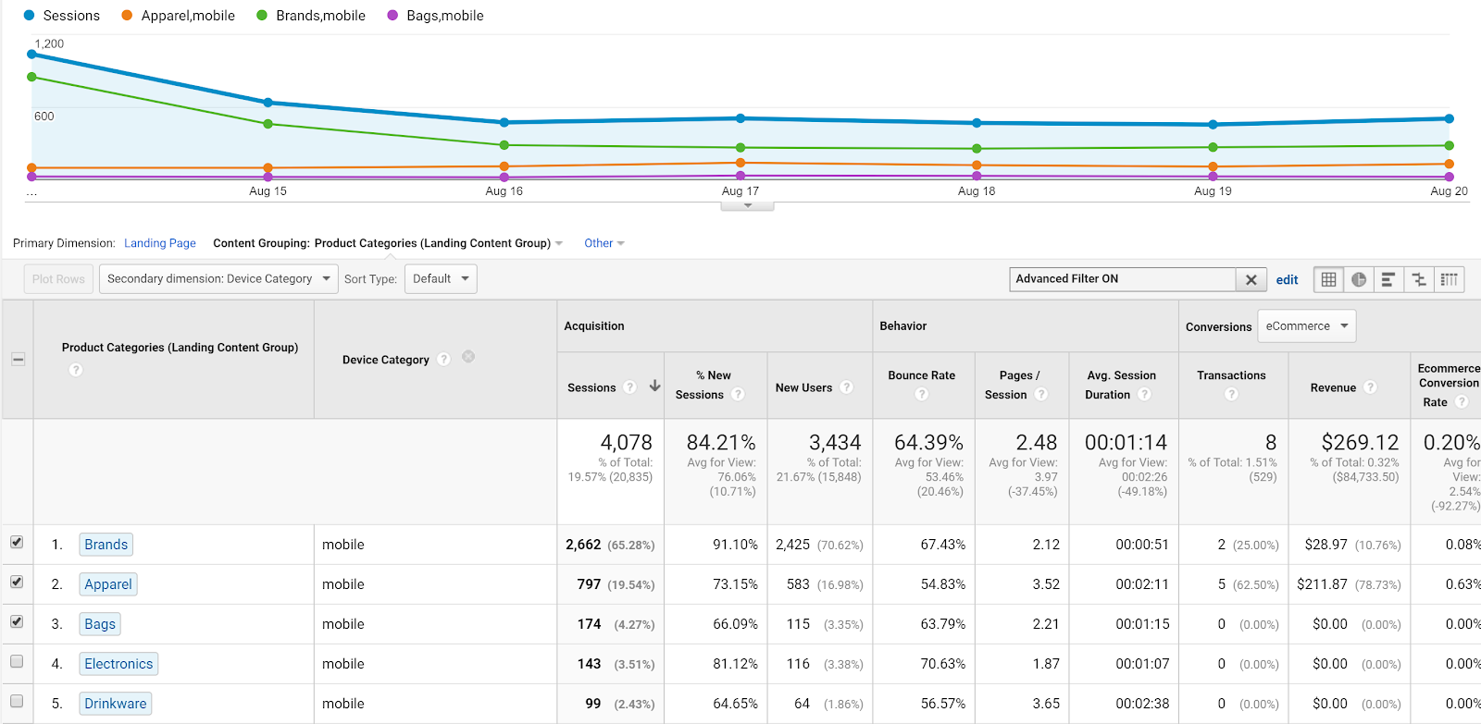This screenshot has width=1481, height=724.
Task: Click the Brands sessions value 2,662
Action: pos(583,545)
